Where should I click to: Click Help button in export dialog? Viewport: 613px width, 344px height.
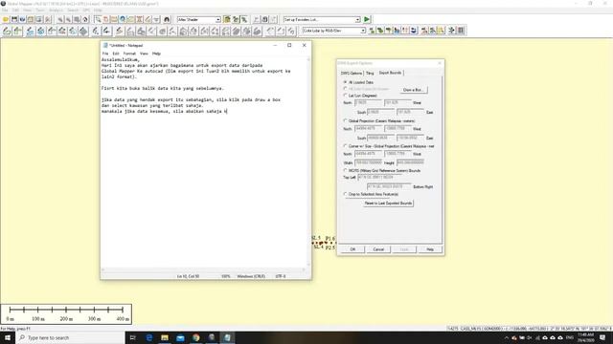tap(430, 249)
